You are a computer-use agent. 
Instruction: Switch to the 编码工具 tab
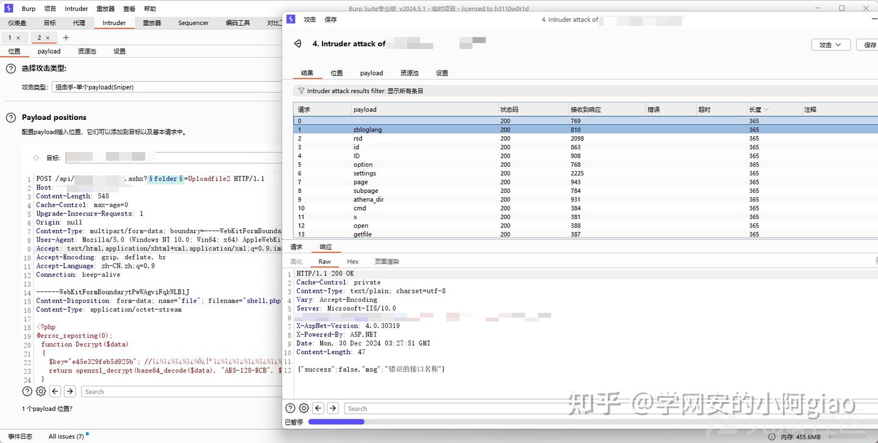point(238,23)
